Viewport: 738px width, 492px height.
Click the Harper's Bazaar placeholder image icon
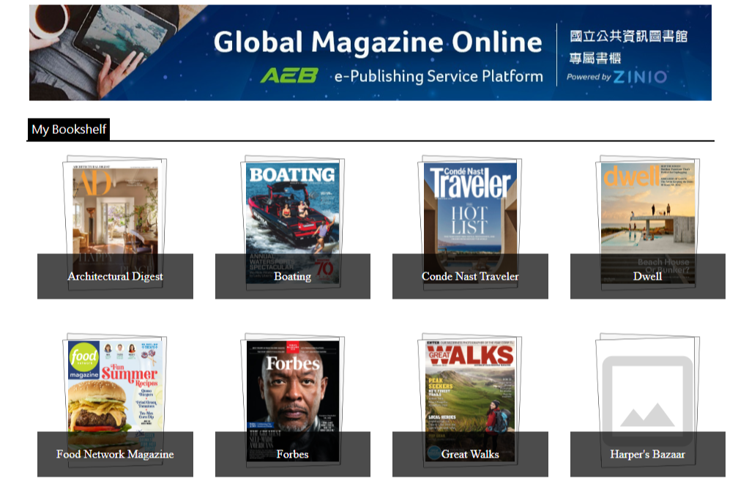pyautogui.click(x=648, y=400)
